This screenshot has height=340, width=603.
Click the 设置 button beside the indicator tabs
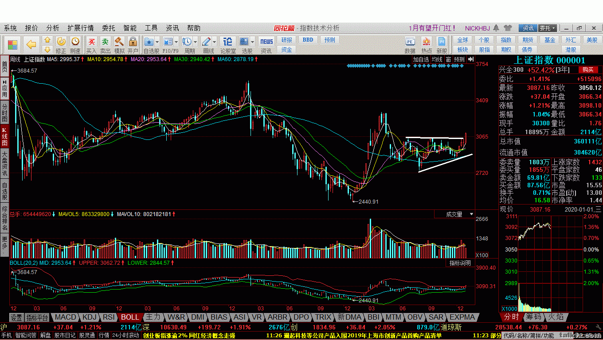click(16, 317)
